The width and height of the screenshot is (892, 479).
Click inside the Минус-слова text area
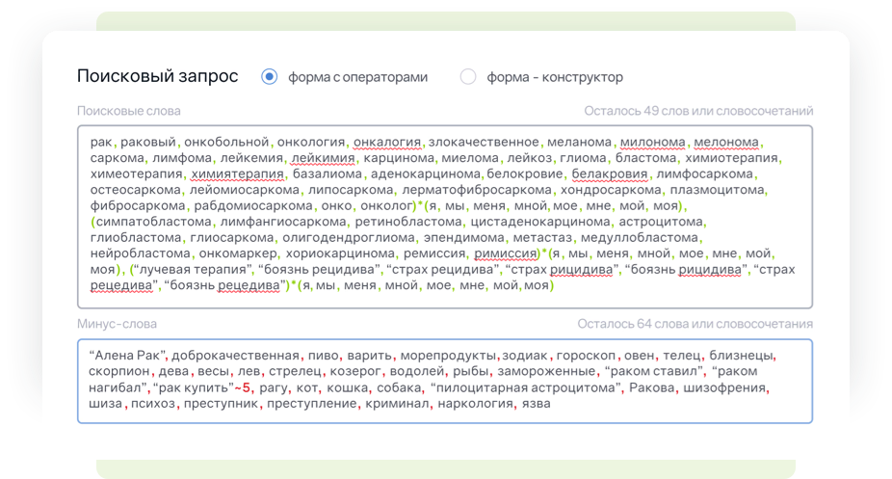445,381
